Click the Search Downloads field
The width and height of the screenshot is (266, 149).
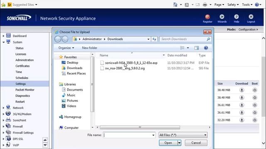point(183,39)
